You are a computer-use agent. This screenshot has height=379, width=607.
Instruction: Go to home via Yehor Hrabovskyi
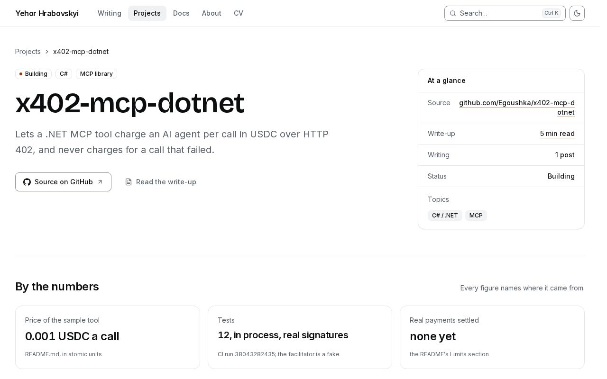(47, 13)
